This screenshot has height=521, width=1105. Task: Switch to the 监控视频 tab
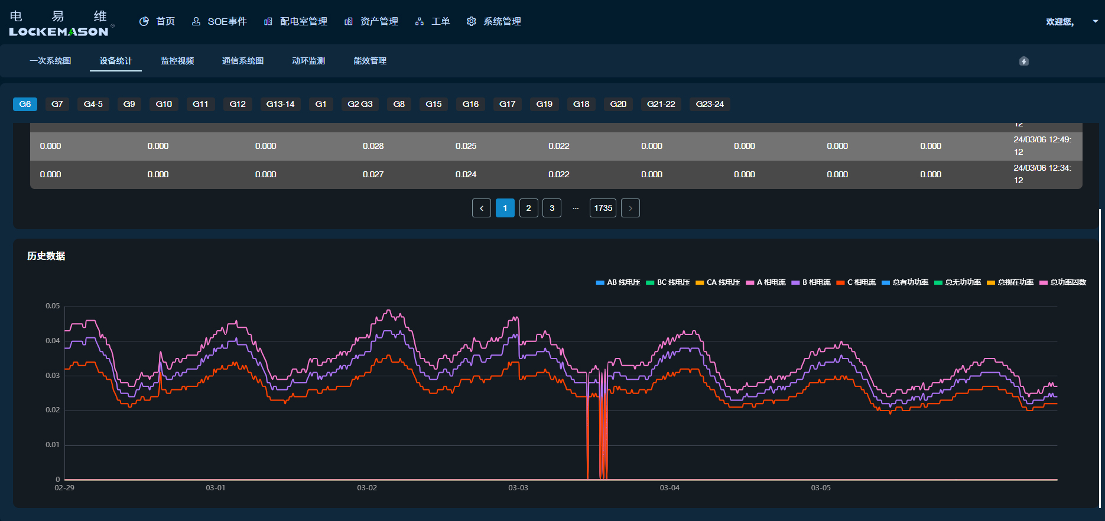[x=177, y=61]
